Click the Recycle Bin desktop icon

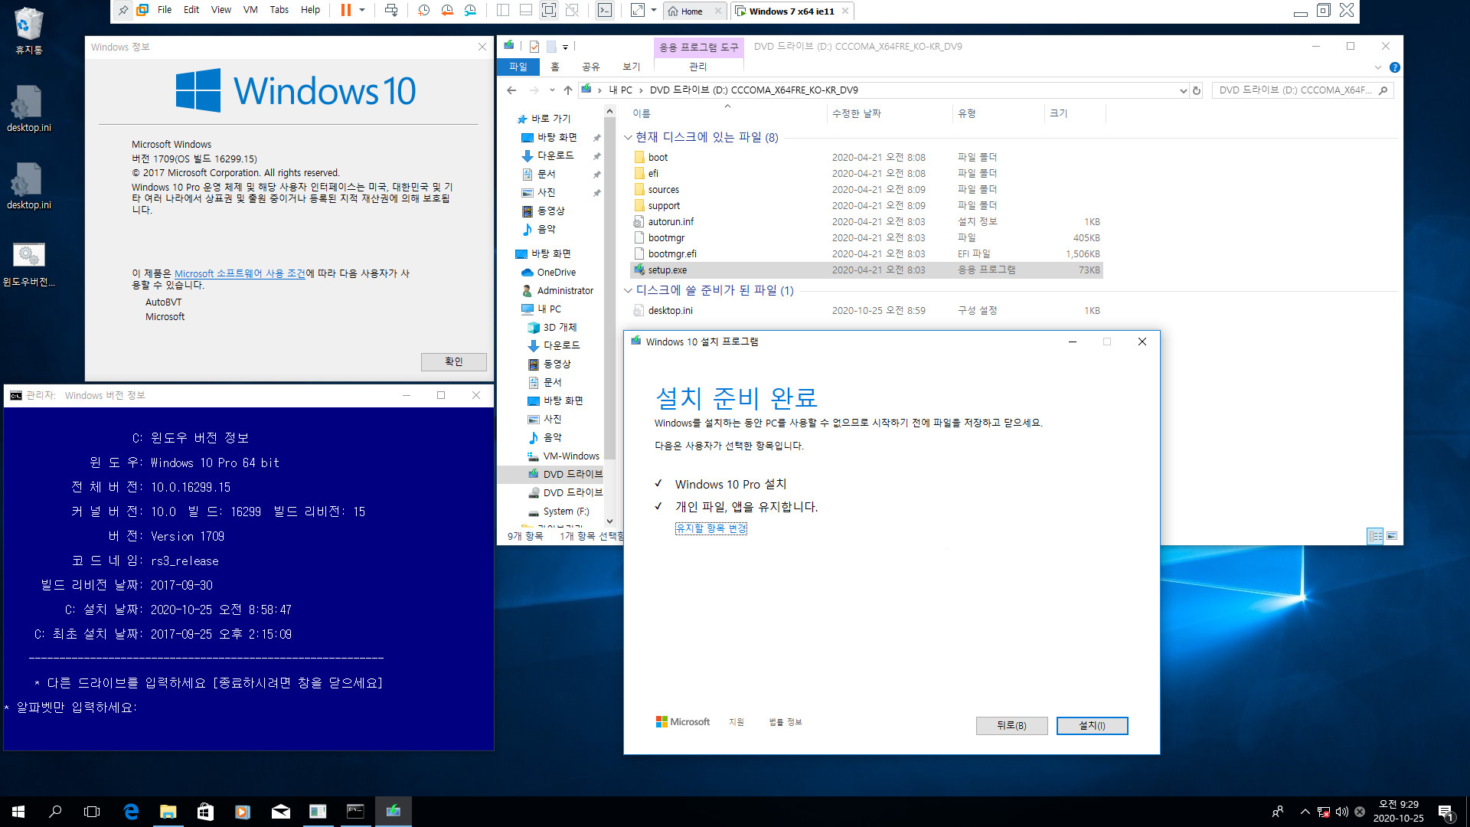[x=29, y=31]
